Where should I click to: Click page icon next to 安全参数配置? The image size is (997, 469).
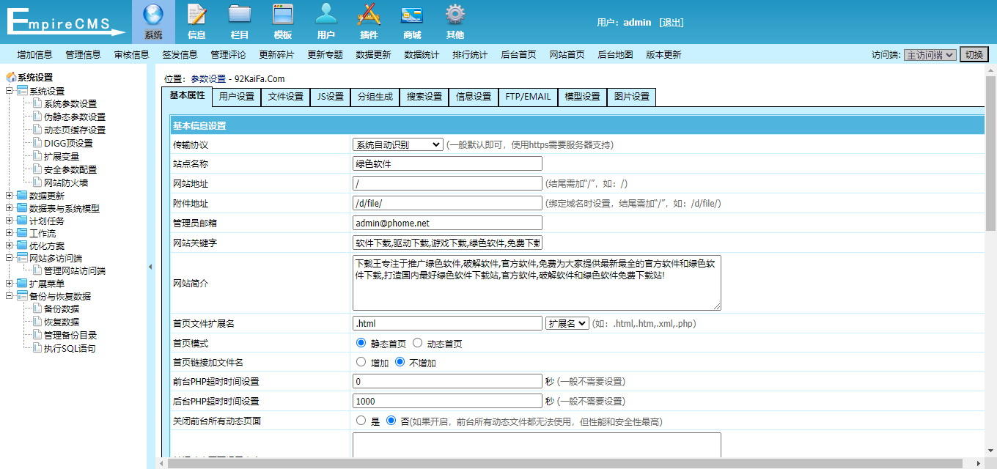pyautogui.click(x=37, y=169)
